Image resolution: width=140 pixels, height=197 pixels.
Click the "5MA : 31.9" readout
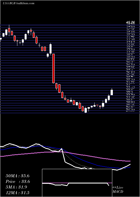[x=16, y=187]
